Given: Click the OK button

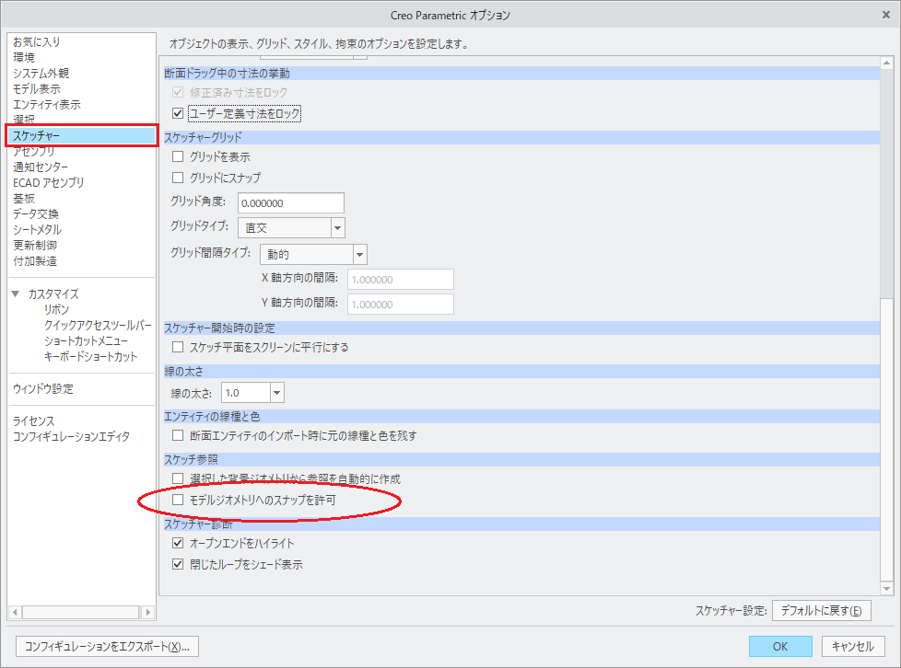Looking at the screenshot, I should point(779,646).
